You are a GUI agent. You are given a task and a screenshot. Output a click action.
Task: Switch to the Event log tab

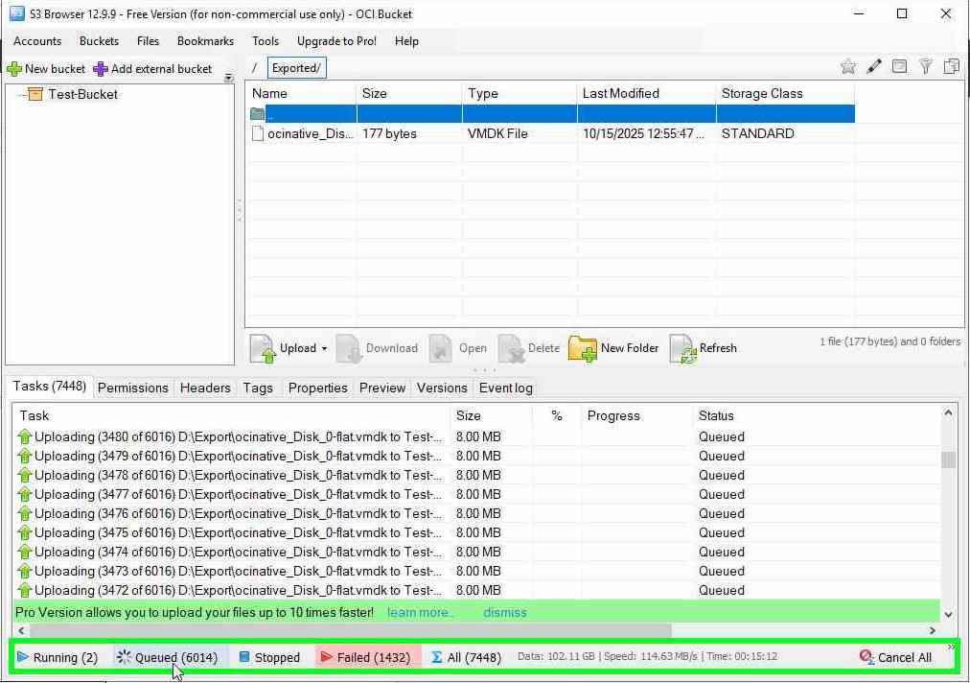pos(505,388)
